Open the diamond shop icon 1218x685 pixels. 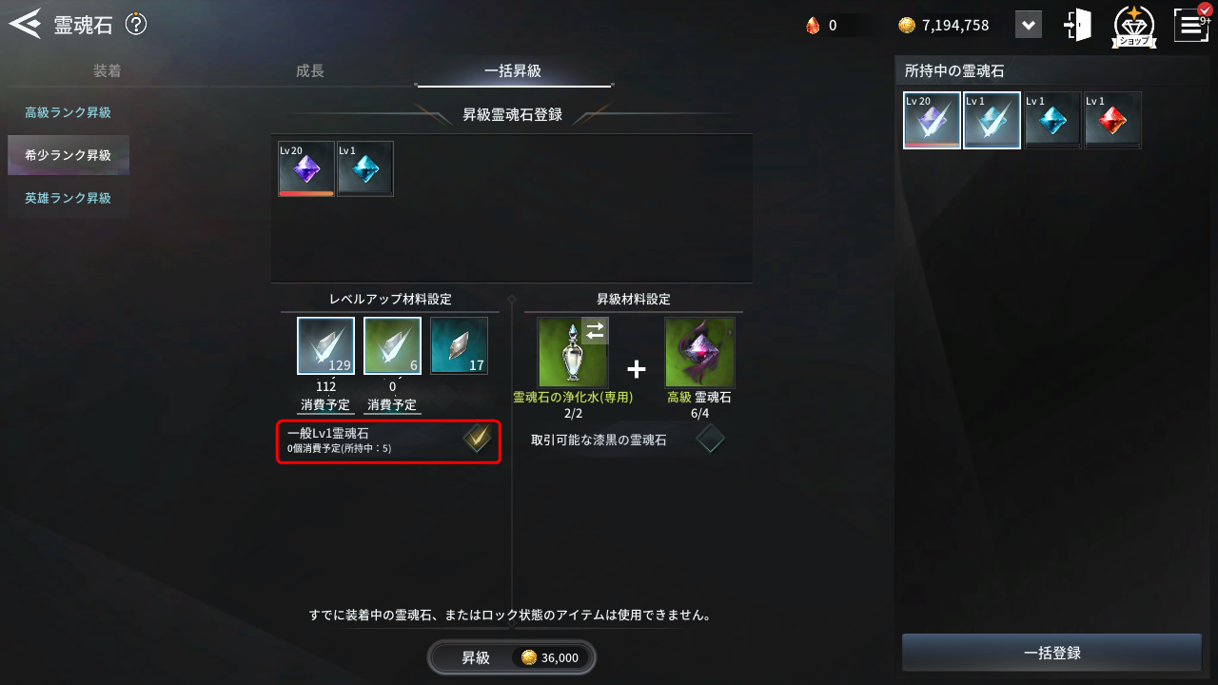[x=1133, y=26]
